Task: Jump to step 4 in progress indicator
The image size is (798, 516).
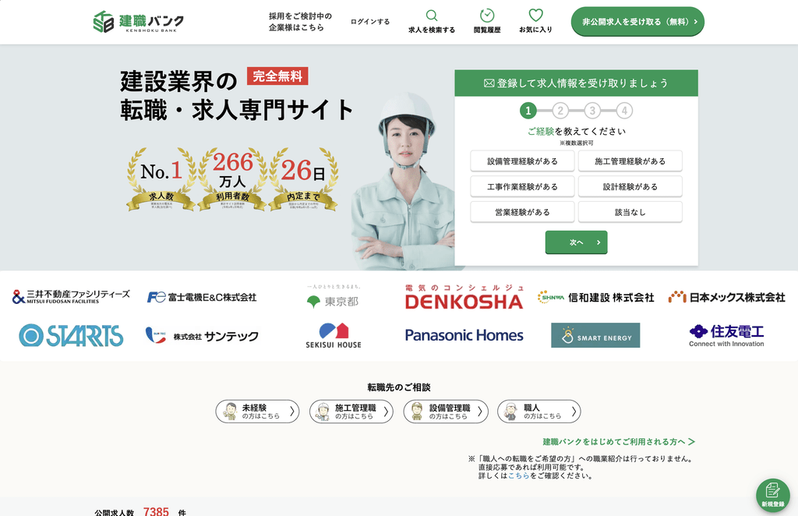Action: pyautogui.click(x=624, y=111)
